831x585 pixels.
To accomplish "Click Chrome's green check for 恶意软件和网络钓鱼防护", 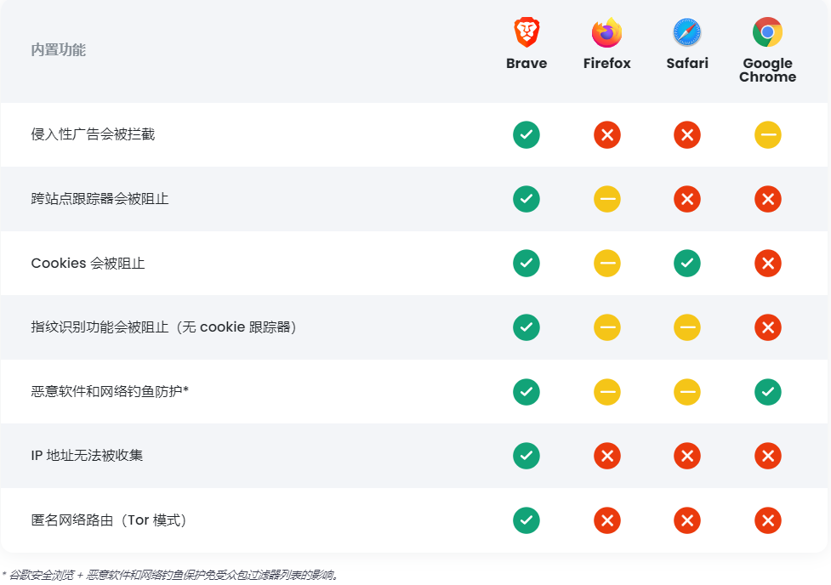I will [767, 392].
